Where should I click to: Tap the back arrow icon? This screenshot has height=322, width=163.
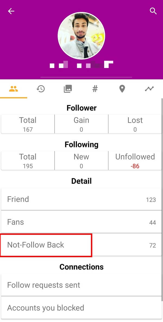tap(11, 11)
